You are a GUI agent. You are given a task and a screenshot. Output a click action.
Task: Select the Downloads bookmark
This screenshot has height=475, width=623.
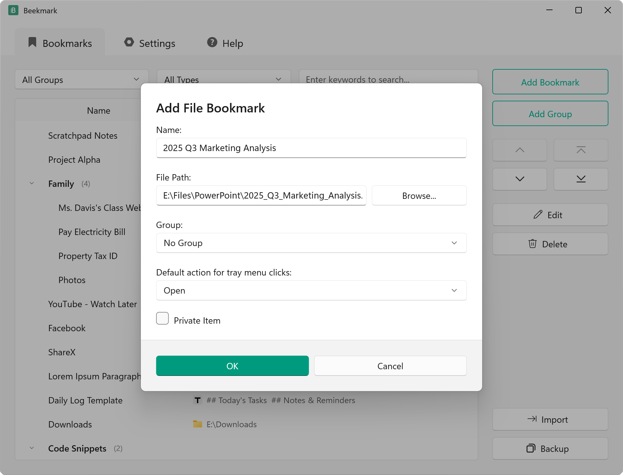(70, 424)
